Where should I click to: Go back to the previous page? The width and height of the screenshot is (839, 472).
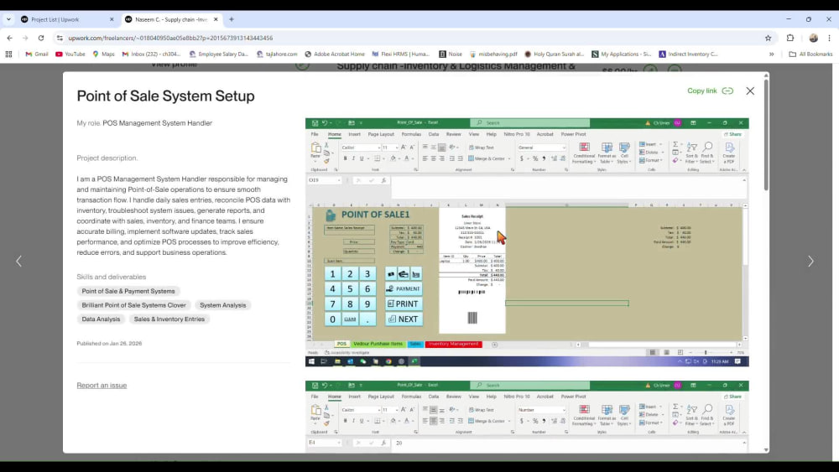click(9, 38)
